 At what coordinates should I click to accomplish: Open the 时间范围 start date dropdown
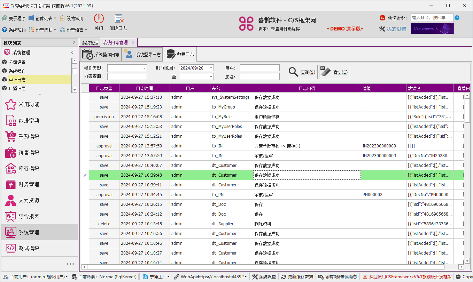tap(211, 68)
